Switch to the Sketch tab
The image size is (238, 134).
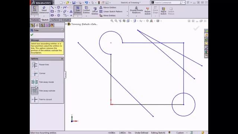pyautogui.click(x=45, y=20)
